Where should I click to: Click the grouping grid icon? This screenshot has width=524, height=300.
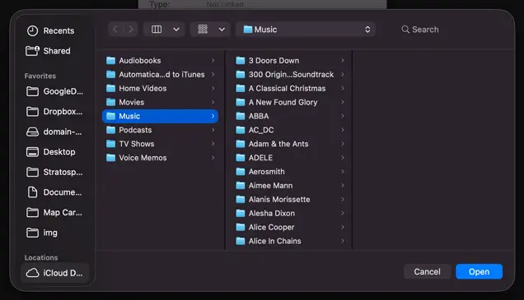[203, 30]
